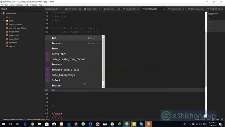Screen dimensions: 225x127
Task: Choose the 'form' autocomplete suggestion
Action: coord(73,49)
